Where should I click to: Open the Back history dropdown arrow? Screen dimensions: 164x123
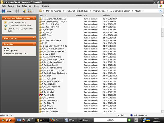pos(13,11)
